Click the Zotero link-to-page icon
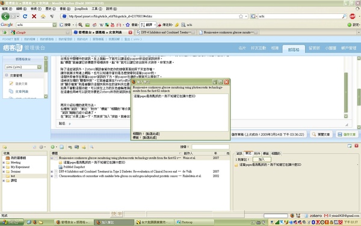 point(70,147)
